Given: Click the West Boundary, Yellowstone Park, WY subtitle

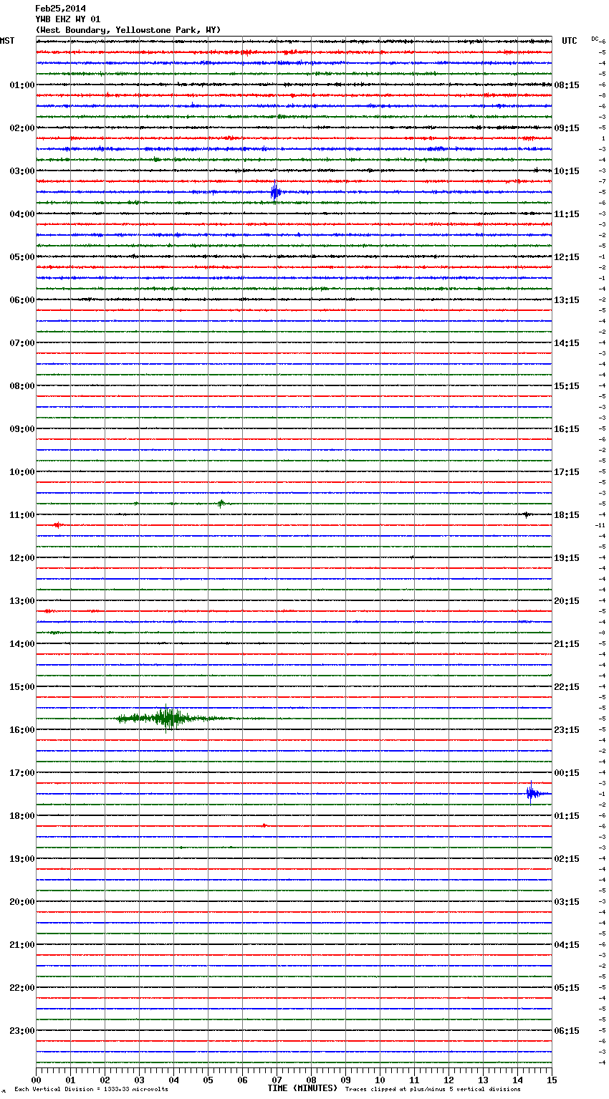Looking at the screenshot, I should pyautogui.click(x=128, y=30).
